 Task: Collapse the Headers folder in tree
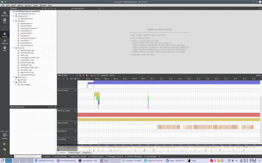point(13,21)
